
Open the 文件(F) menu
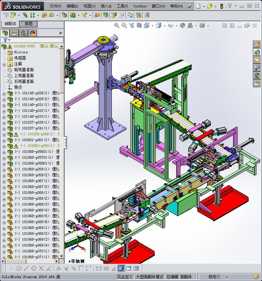[55, 6]
